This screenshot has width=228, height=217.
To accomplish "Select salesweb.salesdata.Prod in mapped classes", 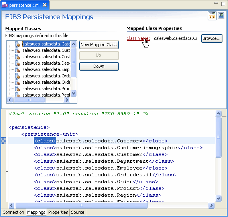I will point(46,89).
